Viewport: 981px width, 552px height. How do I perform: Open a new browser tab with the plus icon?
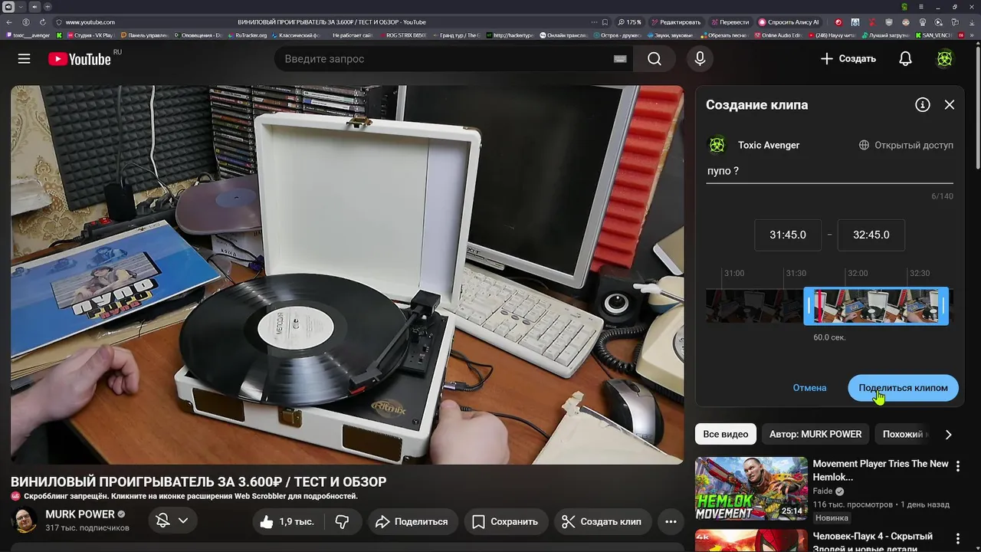tap(47, 7)
